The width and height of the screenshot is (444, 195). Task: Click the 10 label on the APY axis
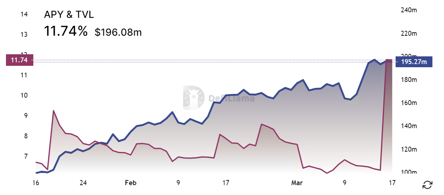tap(24, 96)
